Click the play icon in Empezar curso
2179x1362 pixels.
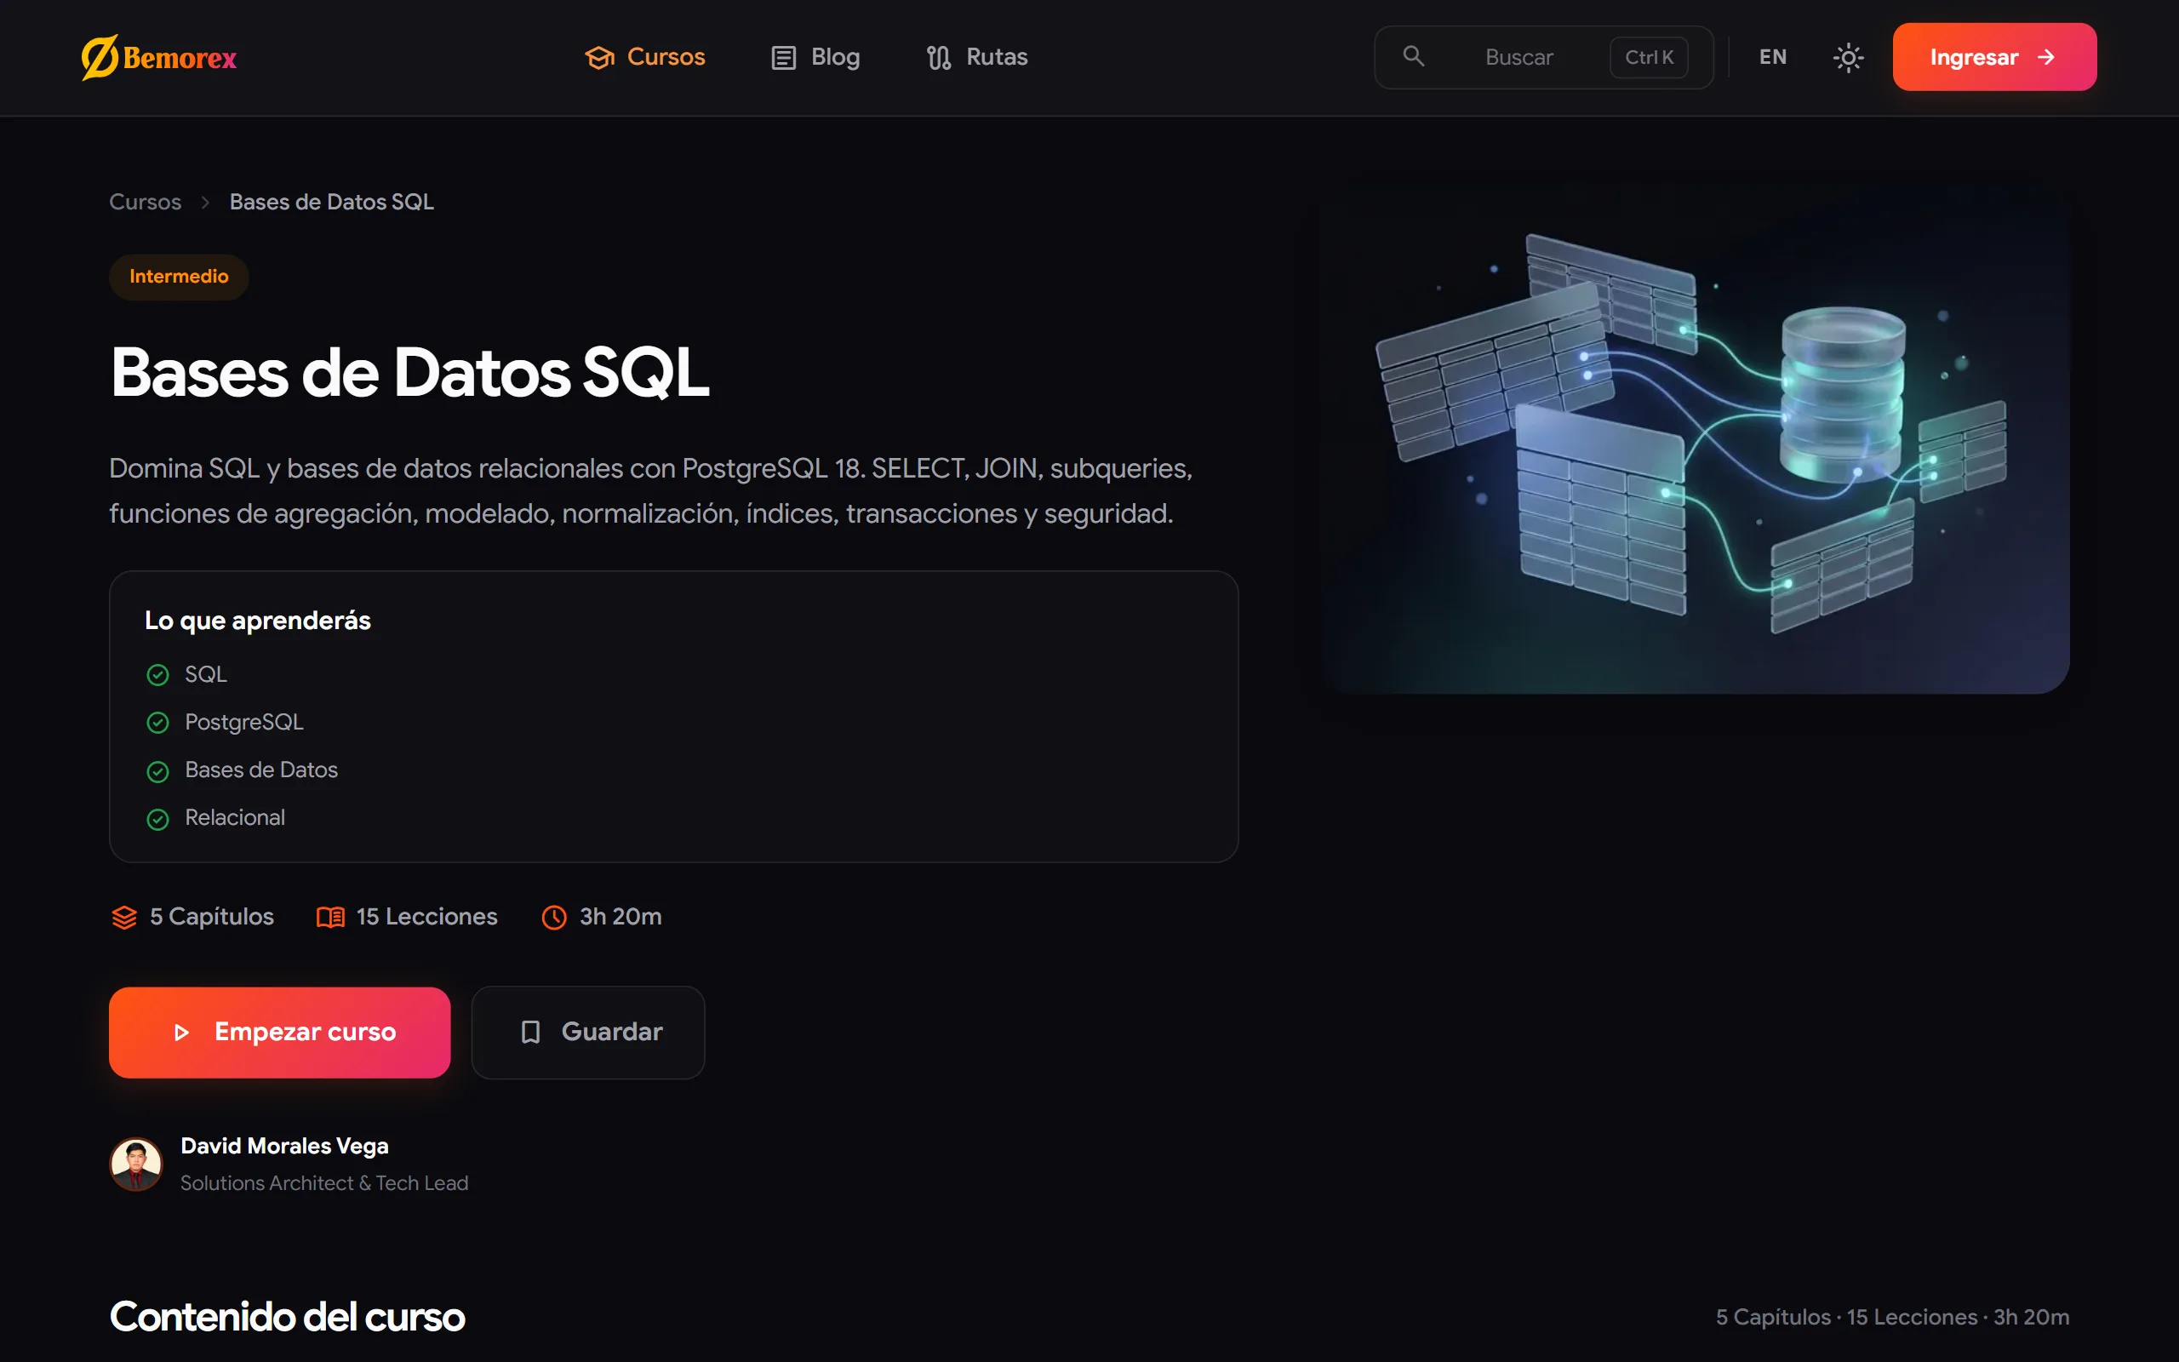181,1033
